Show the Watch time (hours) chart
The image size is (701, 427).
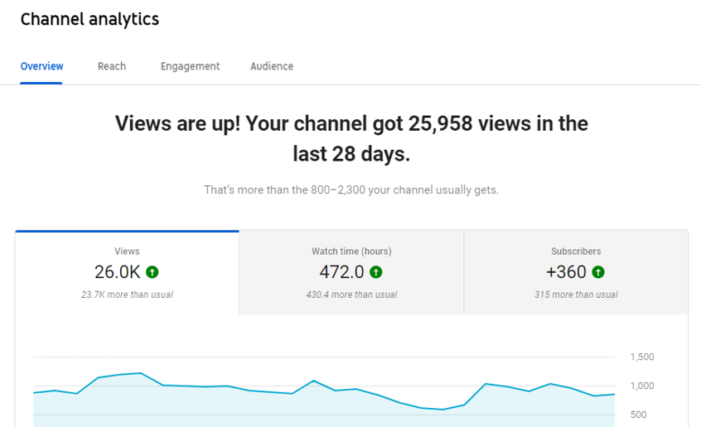point(351,252)
